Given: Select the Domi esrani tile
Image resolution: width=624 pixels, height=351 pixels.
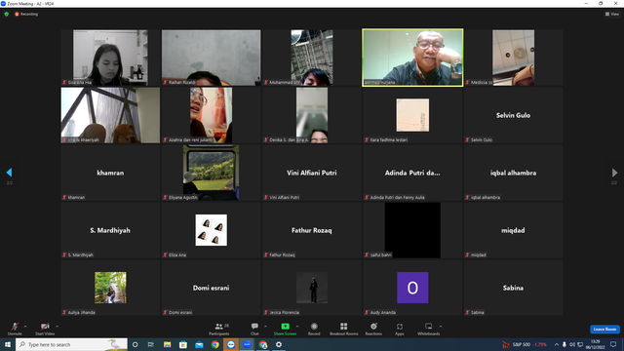Looking at the screenshot, I should (x=211, y=288).
